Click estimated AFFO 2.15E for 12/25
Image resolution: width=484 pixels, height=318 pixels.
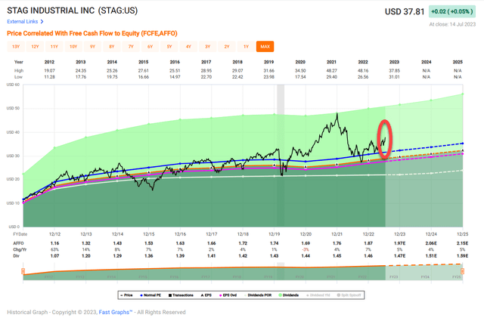coord(462,243)
